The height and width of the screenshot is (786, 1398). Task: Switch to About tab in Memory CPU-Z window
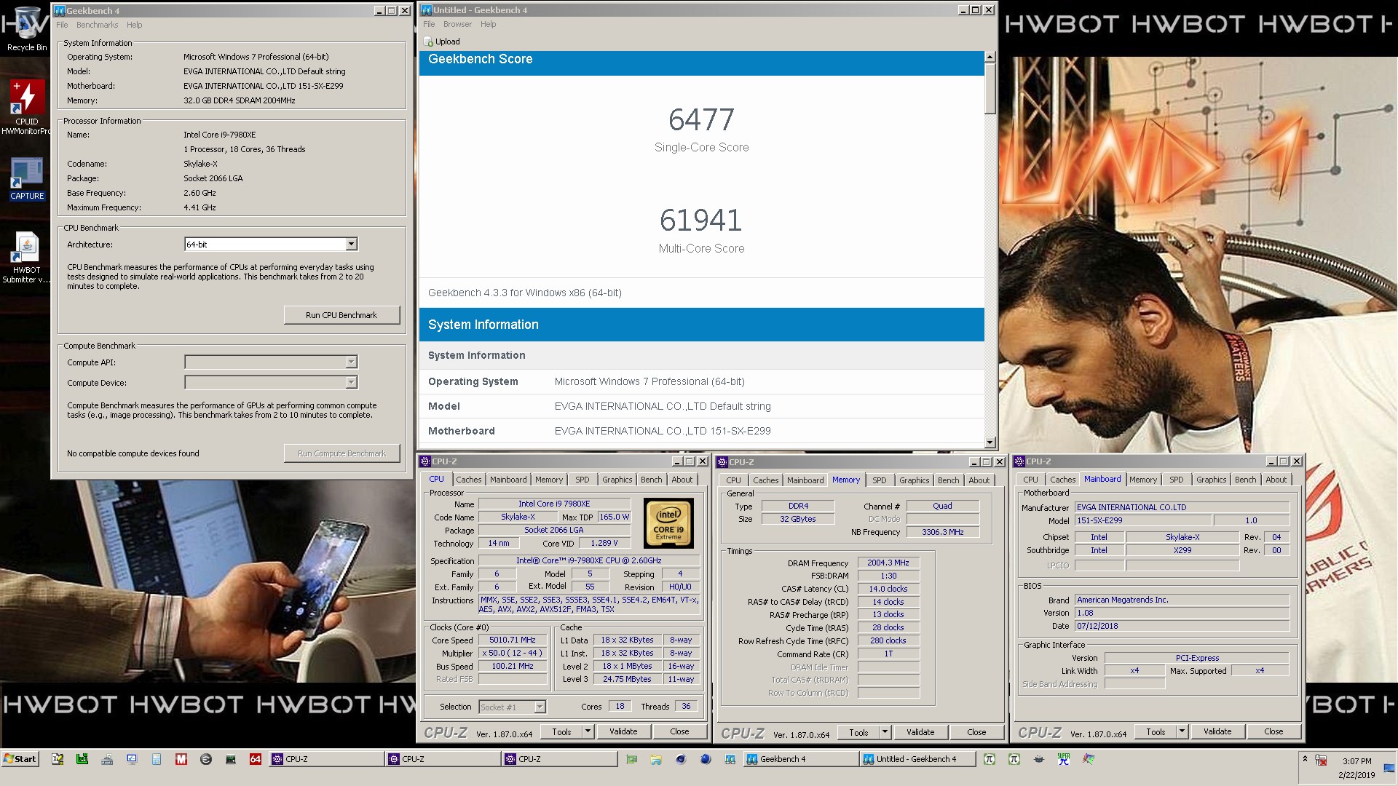click(979, 481)
